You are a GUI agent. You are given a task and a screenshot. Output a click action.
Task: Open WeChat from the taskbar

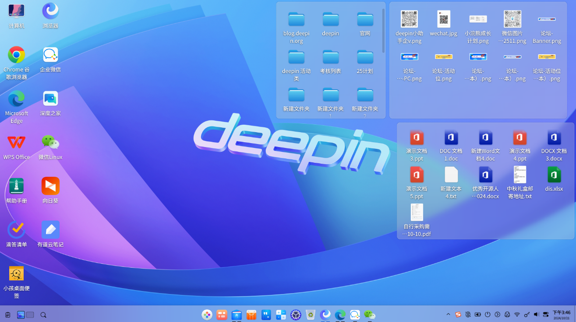[369, 315]
